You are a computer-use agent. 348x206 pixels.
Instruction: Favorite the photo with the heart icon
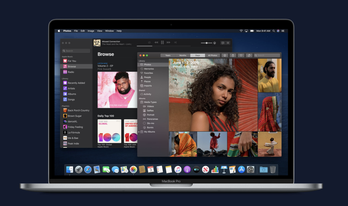pos(241,55)
